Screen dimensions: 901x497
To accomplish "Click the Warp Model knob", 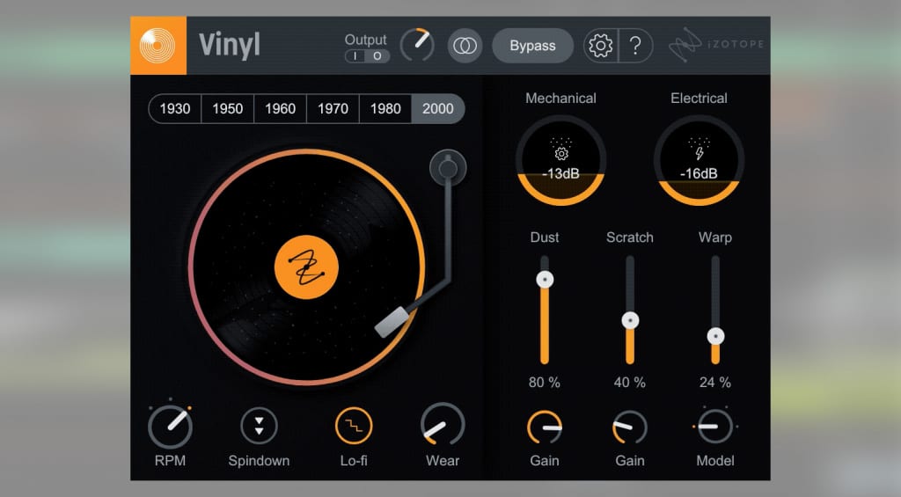I will (x=715, y=427).
